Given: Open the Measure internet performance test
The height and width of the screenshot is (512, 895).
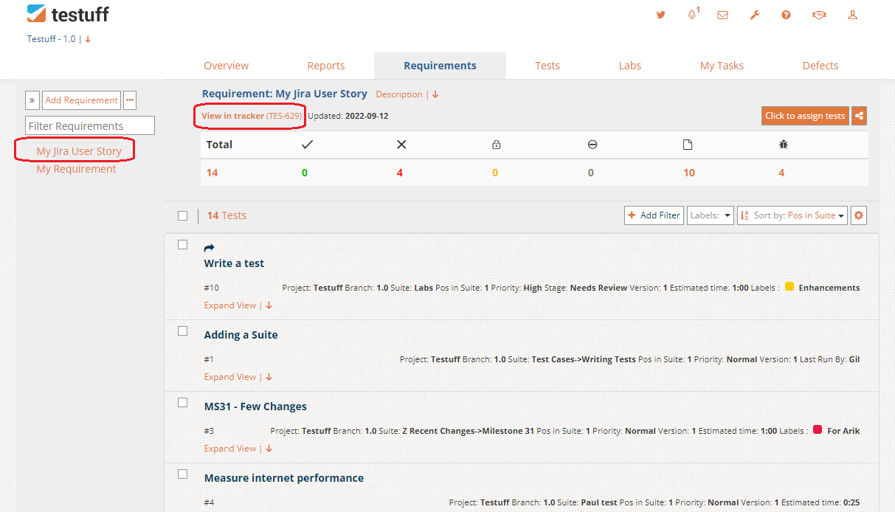Looking at the screenshot, I should [284, 478].
